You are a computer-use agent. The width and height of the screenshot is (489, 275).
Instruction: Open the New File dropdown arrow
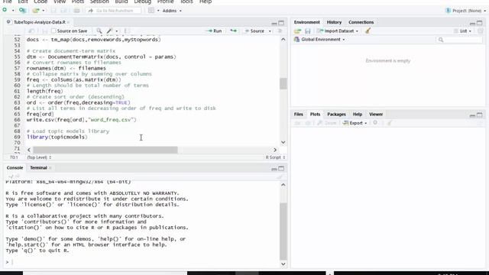pyautogui.click(x=13, y=11)
